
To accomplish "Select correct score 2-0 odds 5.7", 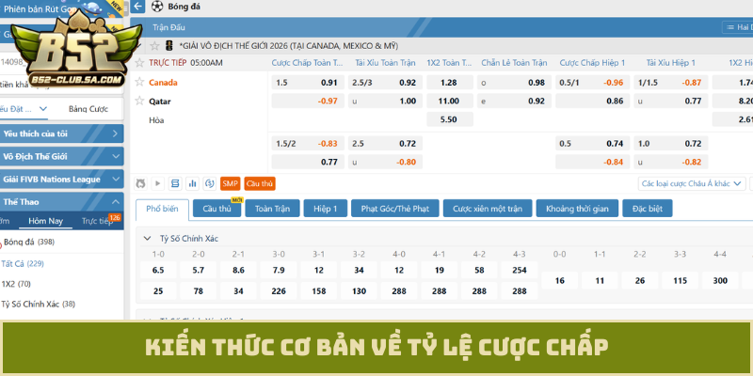I will 199,270.
